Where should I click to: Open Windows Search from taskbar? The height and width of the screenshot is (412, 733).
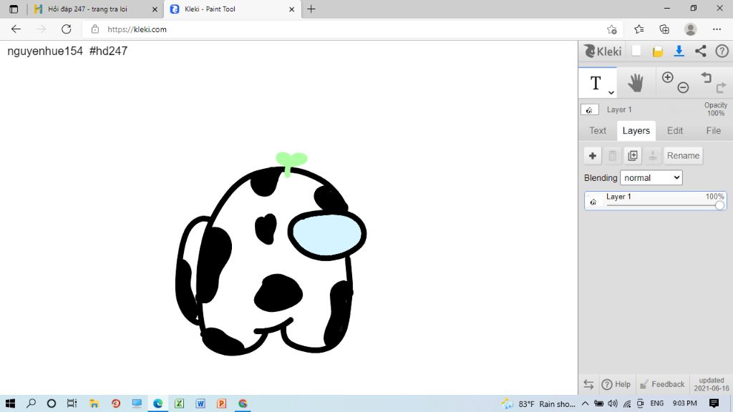click(31, 403)
